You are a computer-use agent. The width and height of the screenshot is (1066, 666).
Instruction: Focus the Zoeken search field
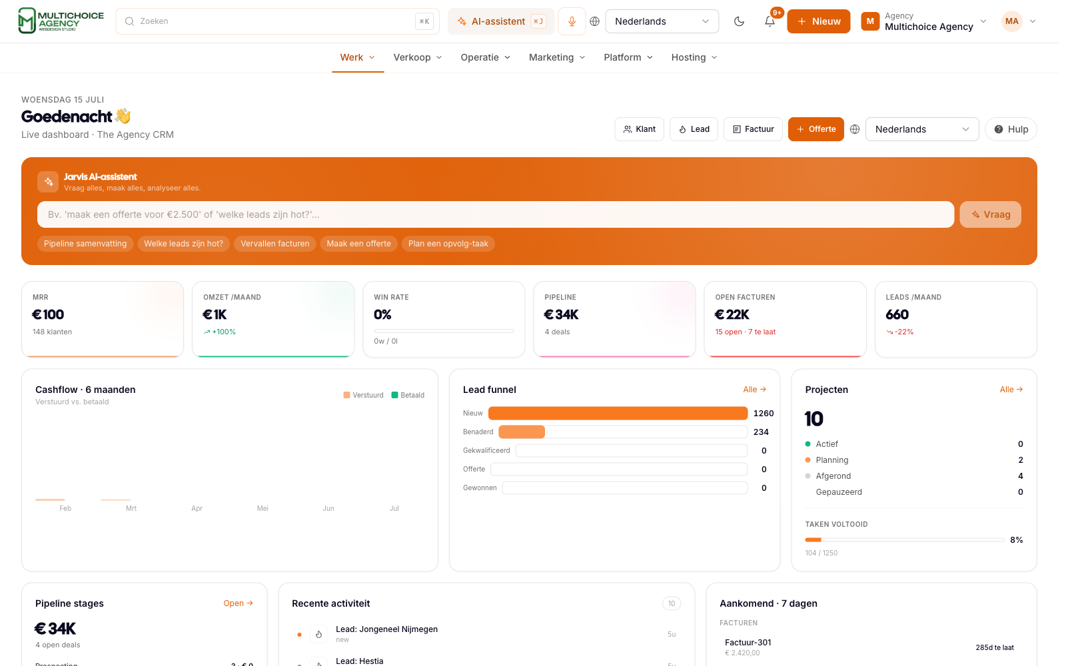click(278, 21)
